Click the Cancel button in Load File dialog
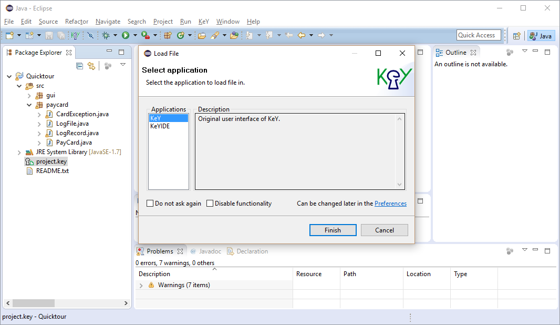Screen dimensions: 560x325 pos(385,230)
